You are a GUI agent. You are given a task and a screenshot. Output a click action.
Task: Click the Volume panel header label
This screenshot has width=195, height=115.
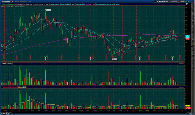4,63
